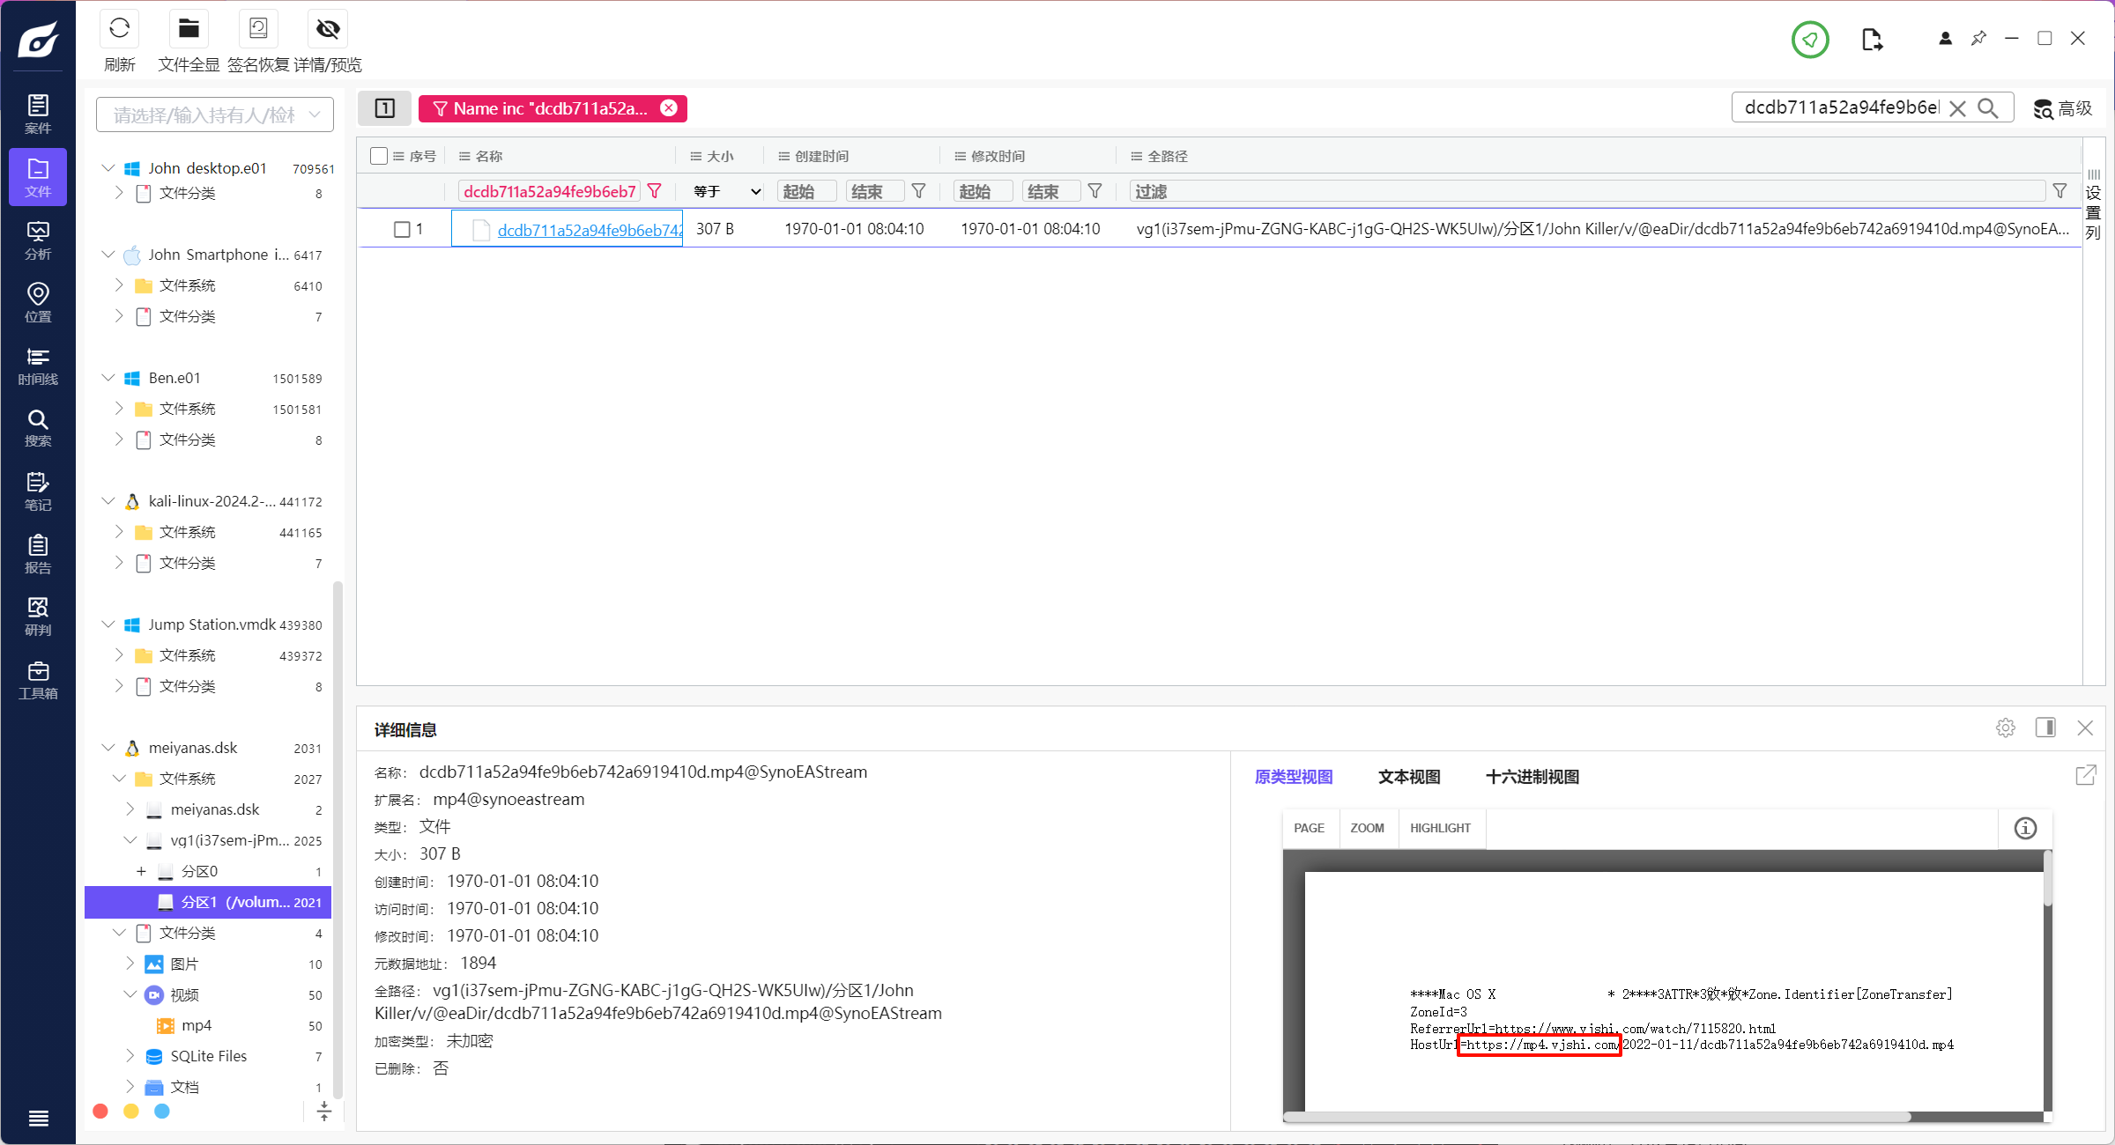The width and height of the screenshot is (2115, 1145).
Task: Click the 高级 advanced search button
Action: click(2063, 108)
